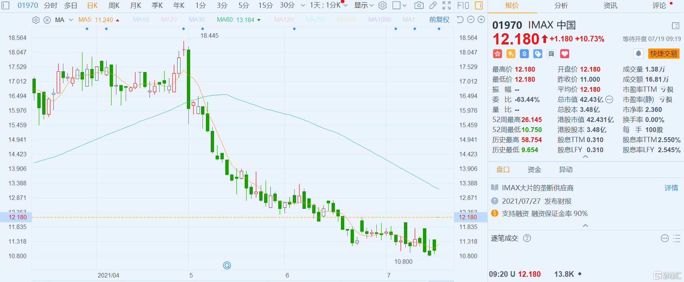Switch to 资金 capital tab

pyautogui.click(x=534, y=170)
